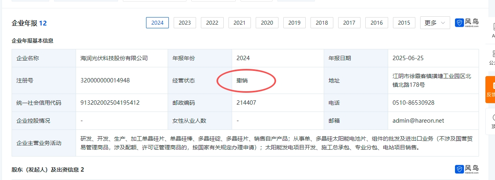The image size is (495, 180).
Task: Click the 企业主营业务活动 label cell
Action: [x=44, y=143]
